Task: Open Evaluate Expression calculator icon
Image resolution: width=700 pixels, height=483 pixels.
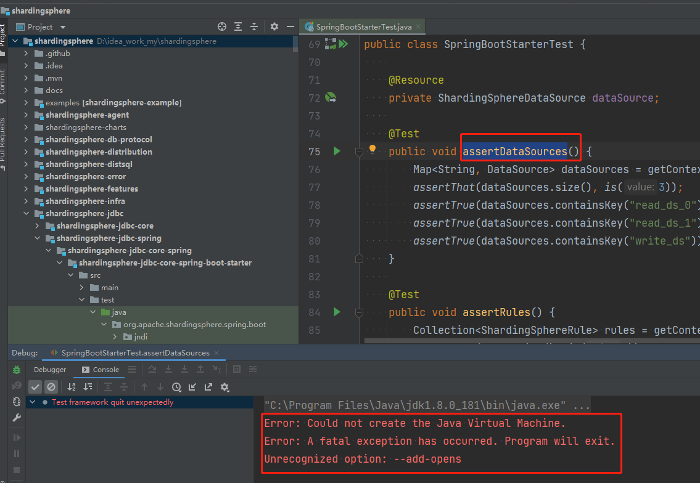Action: (x=237, y=369)
